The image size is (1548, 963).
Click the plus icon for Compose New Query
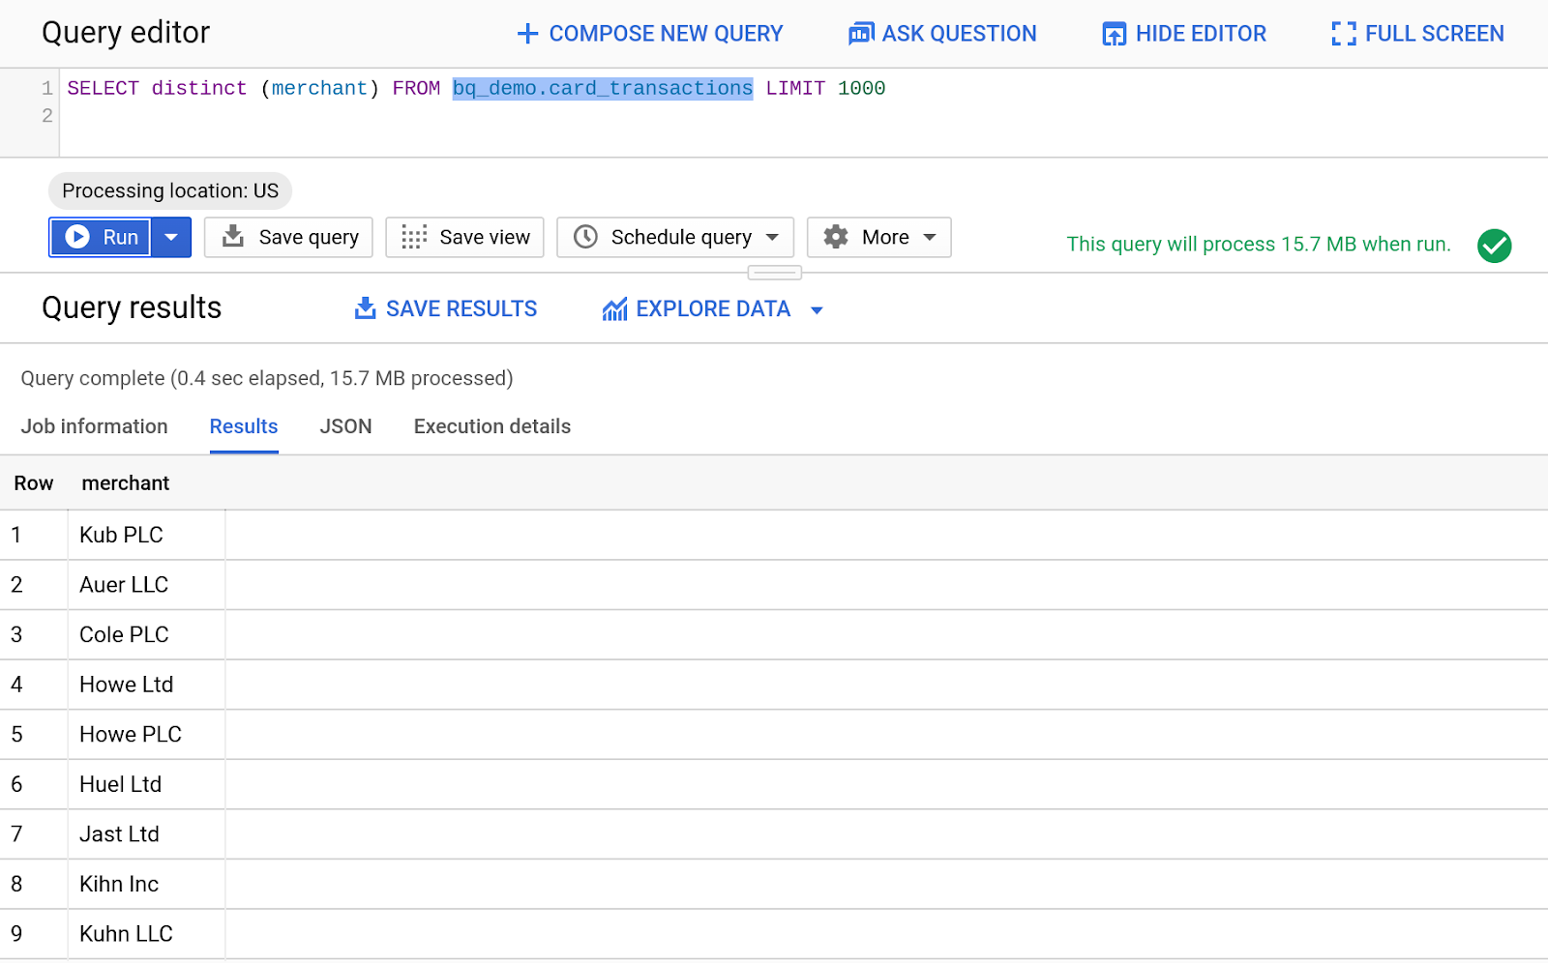(527, 34)
